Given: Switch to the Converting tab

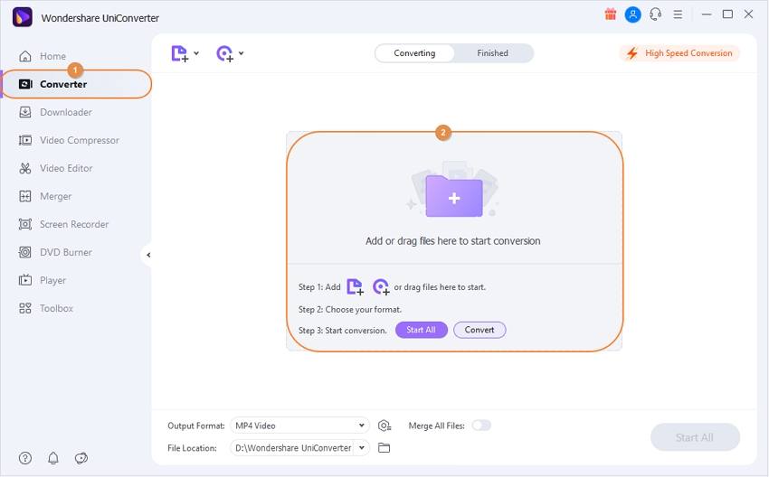Looking at the screenshot, I should pyautogui.click(x=414, y=53).
